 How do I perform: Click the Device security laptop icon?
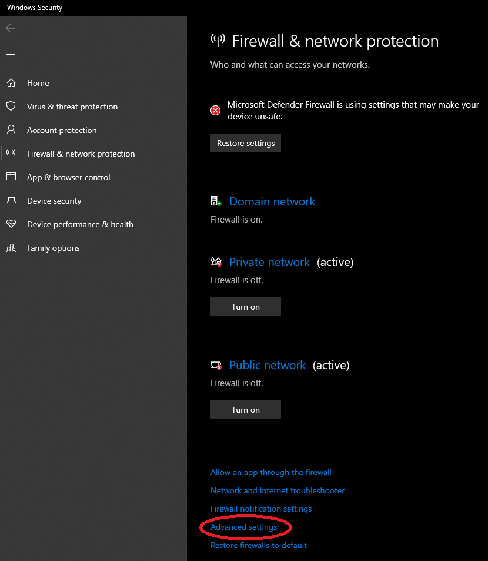point(11,200)
